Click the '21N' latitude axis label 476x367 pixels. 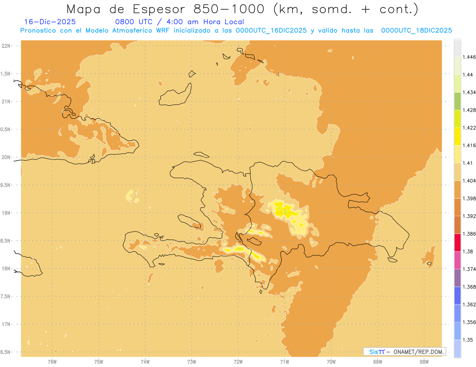pos(6,101)
